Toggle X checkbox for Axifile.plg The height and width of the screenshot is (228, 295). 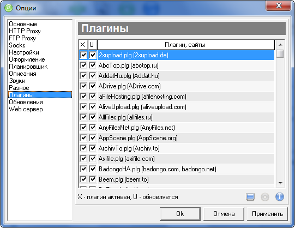[x=83, y=159]
